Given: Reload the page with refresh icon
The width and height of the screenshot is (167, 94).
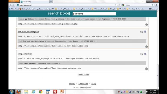Looking at the screenshot, I should coord(120,5).
